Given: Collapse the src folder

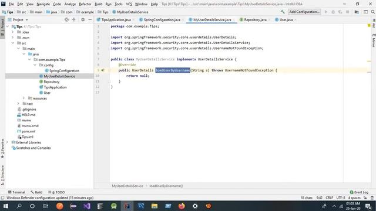Looking at the screenshot, I should (13, 43).
